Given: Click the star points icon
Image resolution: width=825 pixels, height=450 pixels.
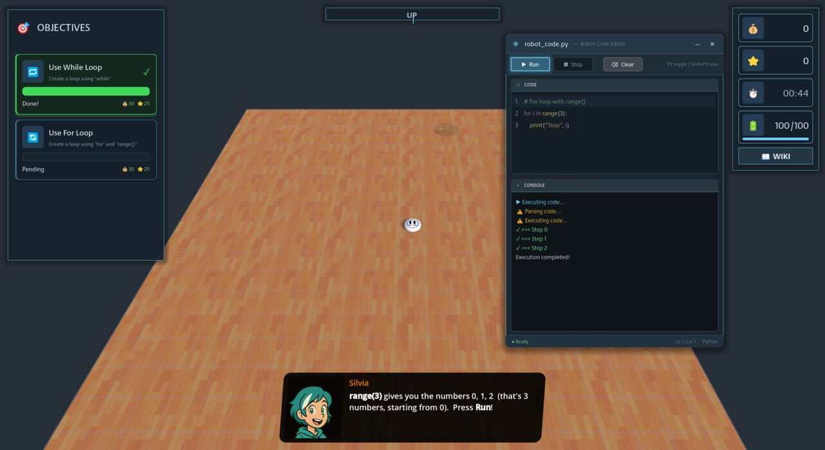Looking at the screenshot, I should tap(753, 60).
